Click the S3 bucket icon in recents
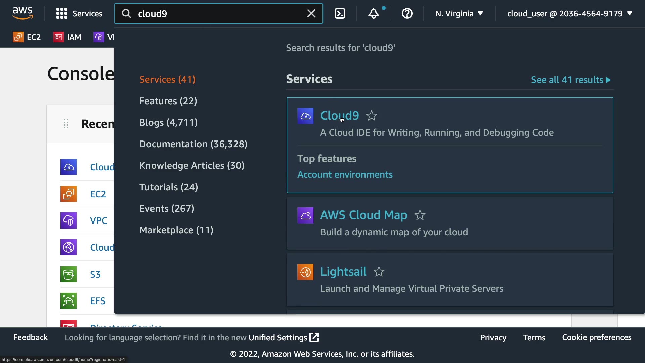 pos(69,274)
